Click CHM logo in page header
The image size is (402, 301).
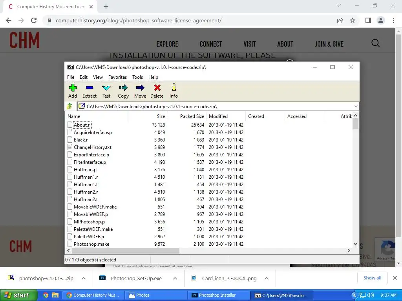point(25,40)
